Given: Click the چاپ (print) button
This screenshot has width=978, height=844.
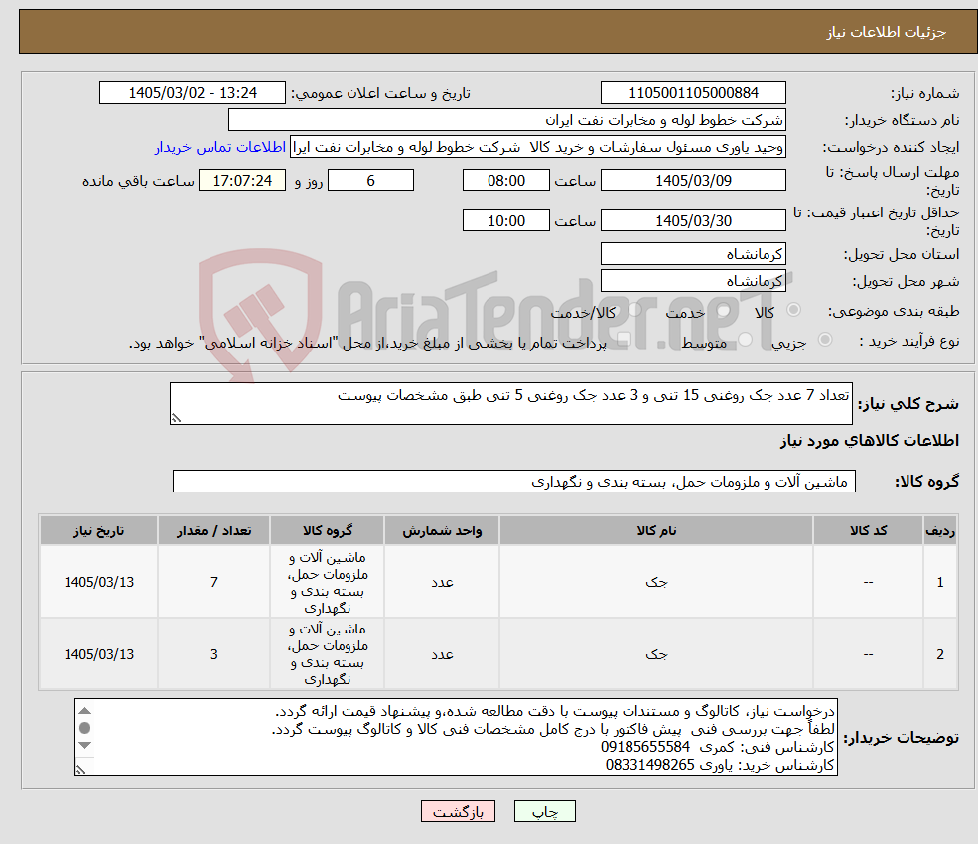Looking at the screenshot, I should (x=544, y=811).
